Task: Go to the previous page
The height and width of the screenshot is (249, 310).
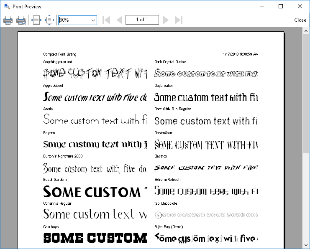Action: [119, 20]
